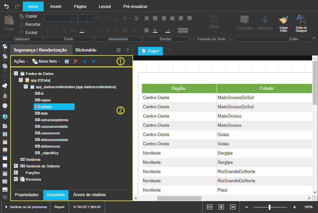Switch to the Layout ribbon tab

tap(105, 7)
